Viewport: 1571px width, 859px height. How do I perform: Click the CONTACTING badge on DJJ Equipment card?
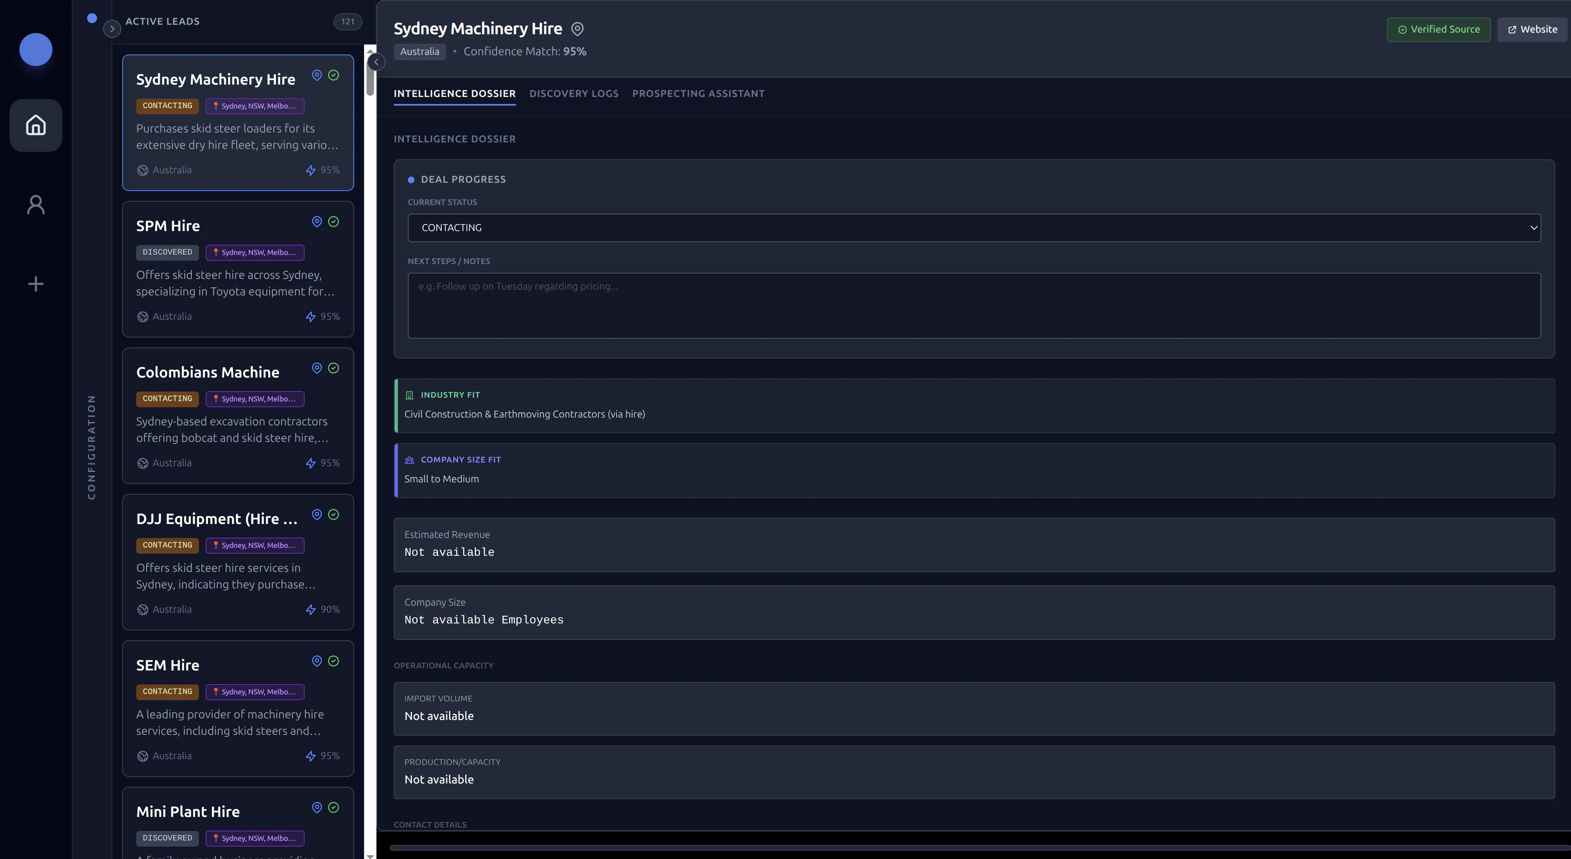coord(167,545)
